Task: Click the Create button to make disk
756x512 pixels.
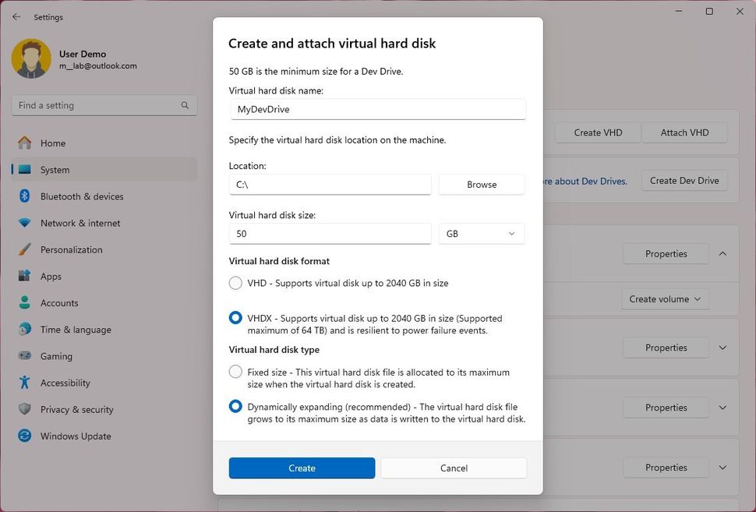Action: (302, 468)
